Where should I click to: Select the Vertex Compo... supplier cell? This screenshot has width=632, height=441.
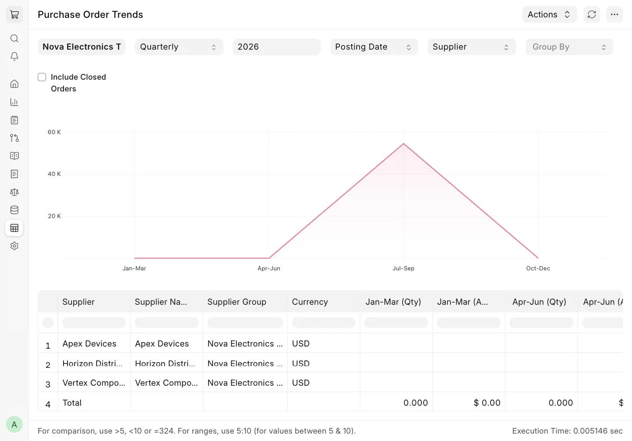click(94, 383)
